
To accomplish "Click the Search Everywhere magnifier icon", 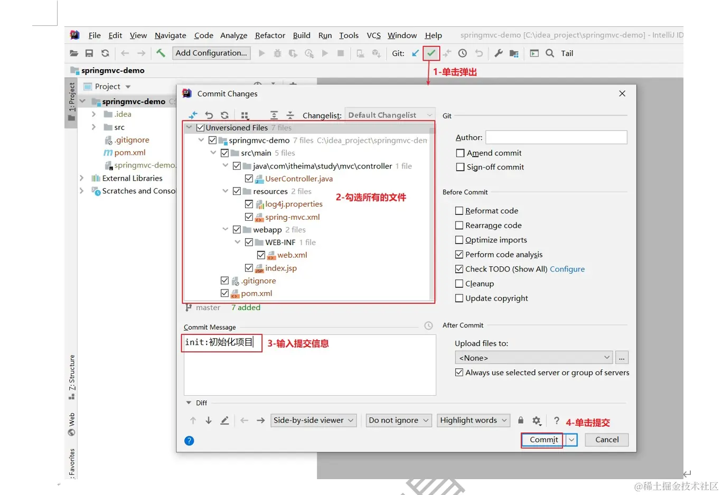I will coord(550,53).
